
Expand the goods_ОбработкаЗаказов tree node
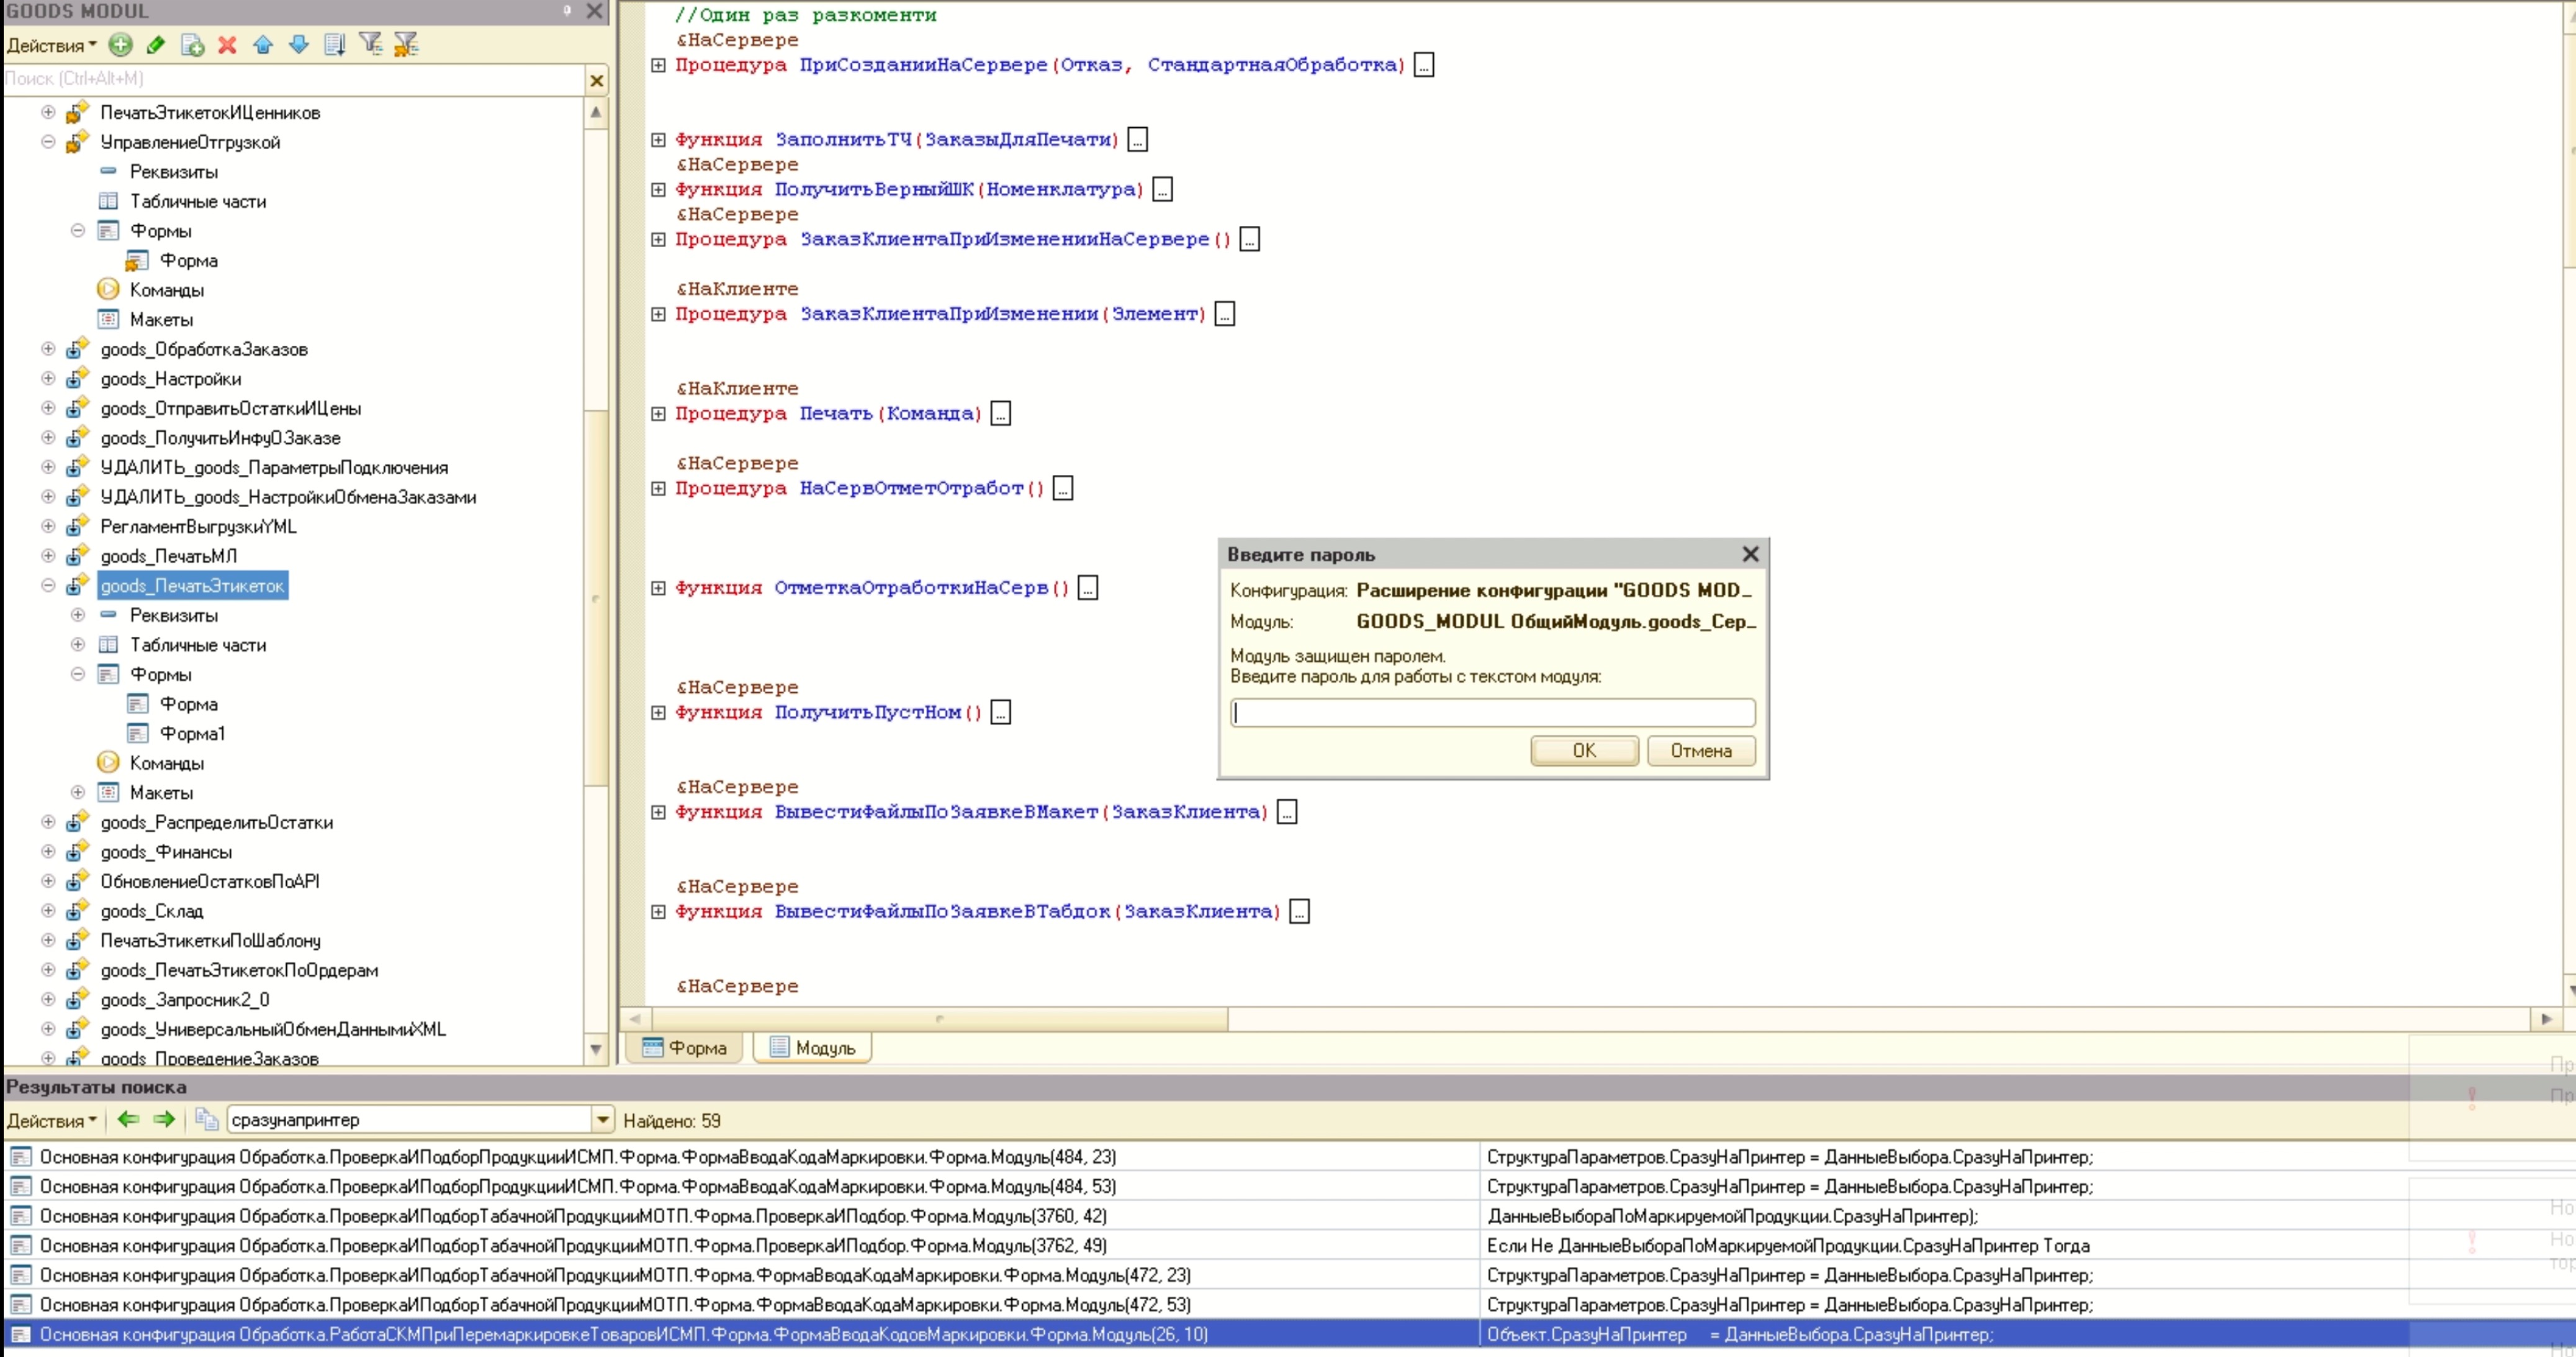(x=48, y=348)
